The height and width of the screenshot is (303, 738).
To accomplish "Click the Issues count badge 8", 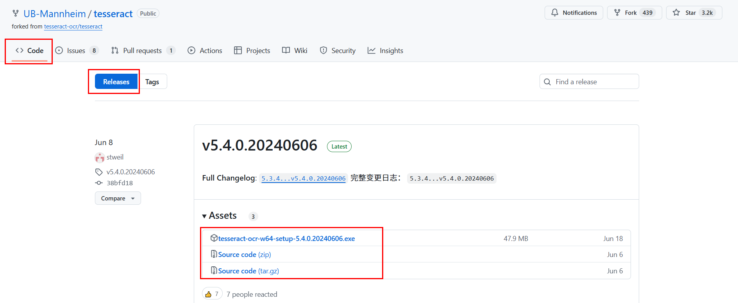I will [94, 51].
